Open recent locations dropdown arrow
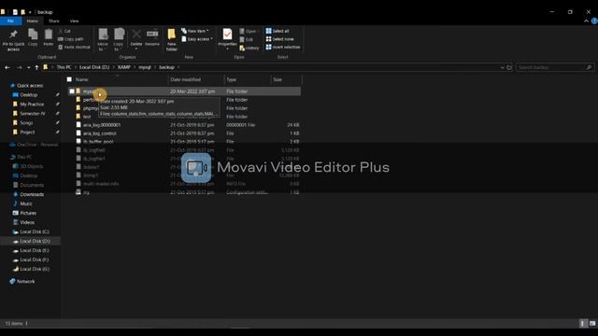 click(x=29, y=67)
